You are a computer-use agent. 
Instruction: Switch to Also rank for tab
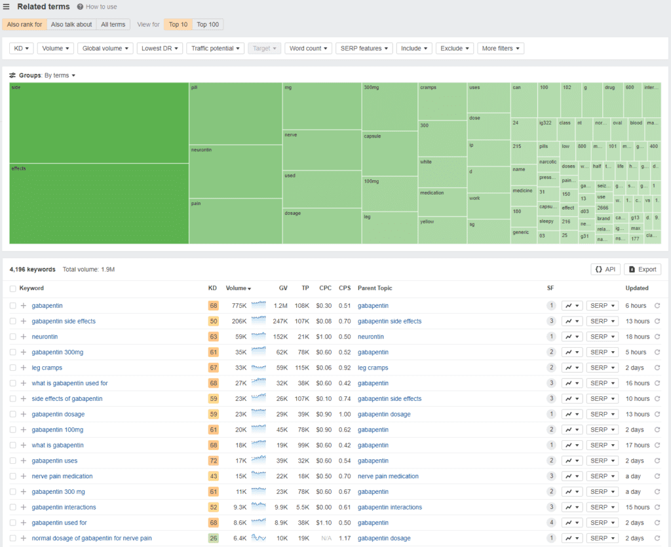(x=24, y=24)
